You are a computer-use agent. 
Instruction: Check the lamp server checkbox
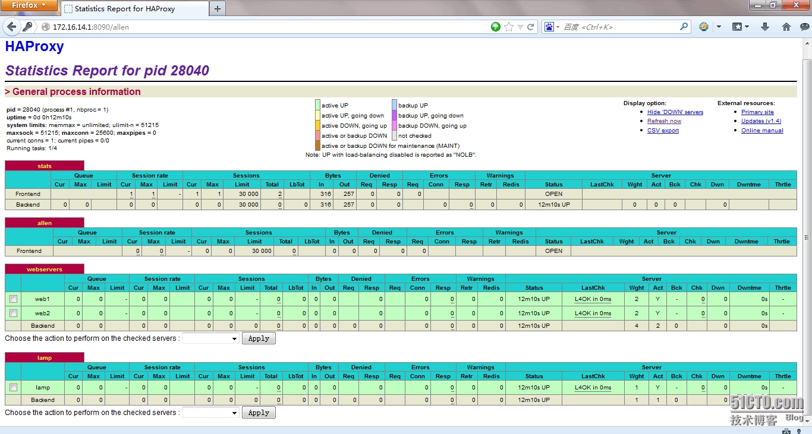point(13,387)
